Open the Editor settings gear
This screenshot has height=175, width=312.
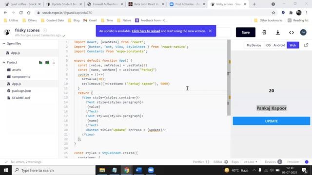(226, 162)
